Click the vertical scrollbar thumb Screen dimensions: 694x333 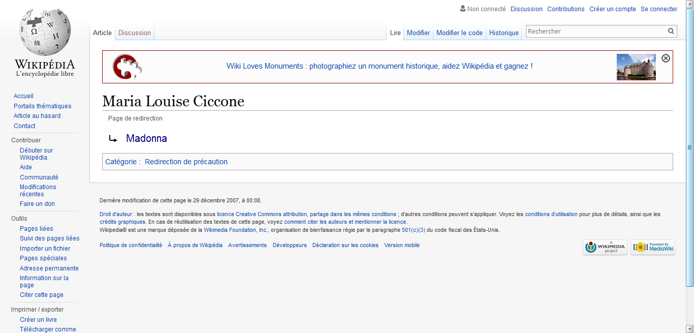coord(689,147)
